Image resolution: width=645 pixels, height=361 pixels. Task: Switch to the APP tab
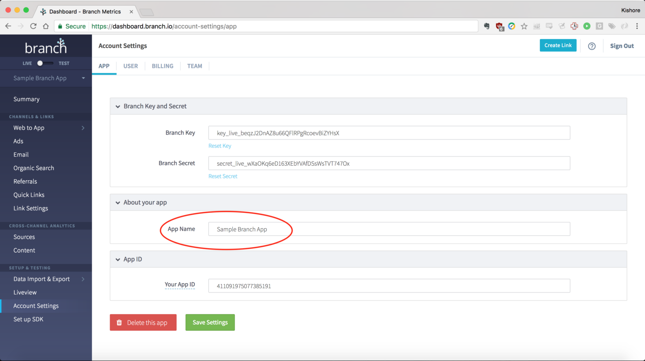pos(104,66)
